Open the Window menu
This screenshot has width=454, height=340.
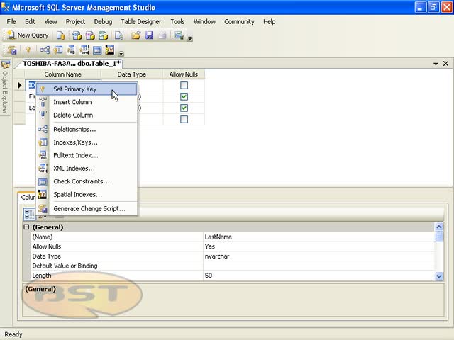[204, 22]
